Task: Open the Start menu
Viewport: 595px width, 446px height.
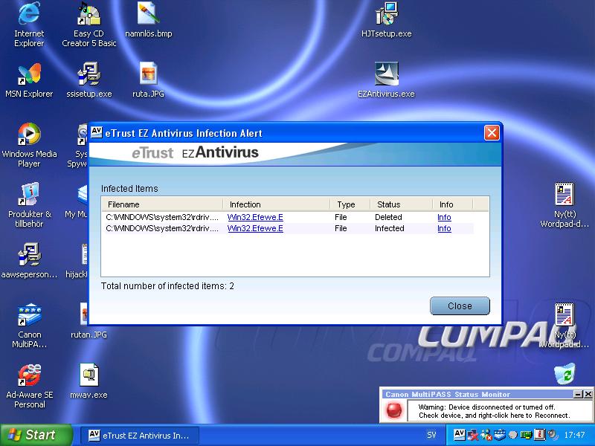Action: click(x=36, y=435)
